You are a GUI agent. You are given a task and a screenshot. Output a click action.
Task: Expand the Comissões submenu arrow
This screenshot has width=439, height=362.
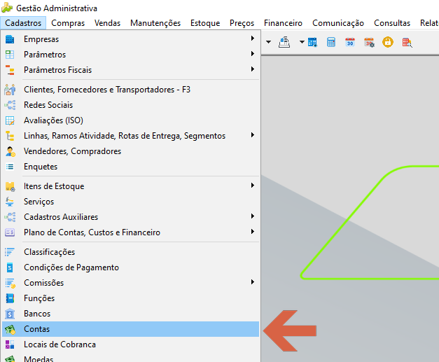(x=253, y=282)
